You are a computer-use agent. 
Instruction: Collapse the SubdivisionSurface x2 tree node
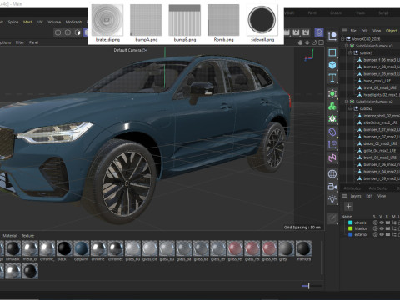click(x=347, y=102)
